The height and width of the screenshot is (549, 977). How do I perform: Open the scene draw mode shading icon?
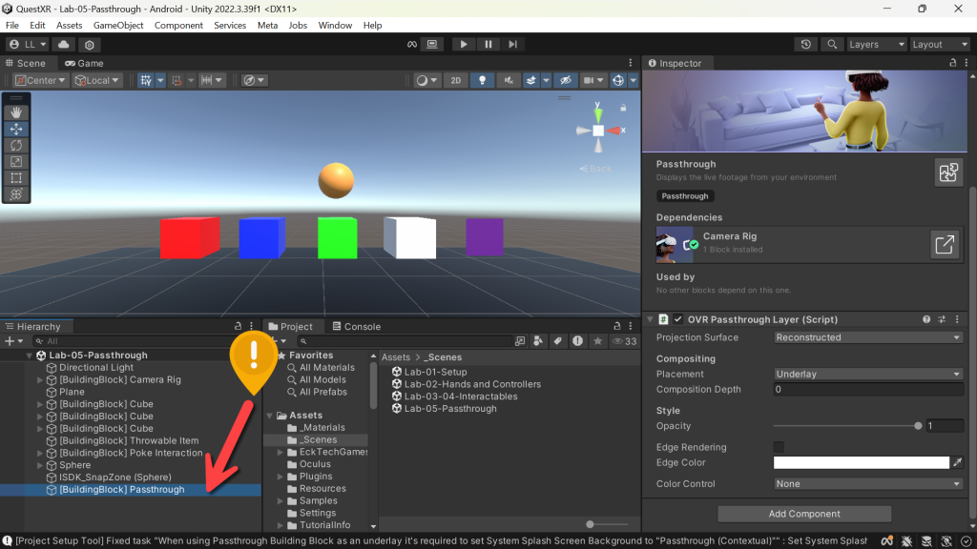[426, 80]
